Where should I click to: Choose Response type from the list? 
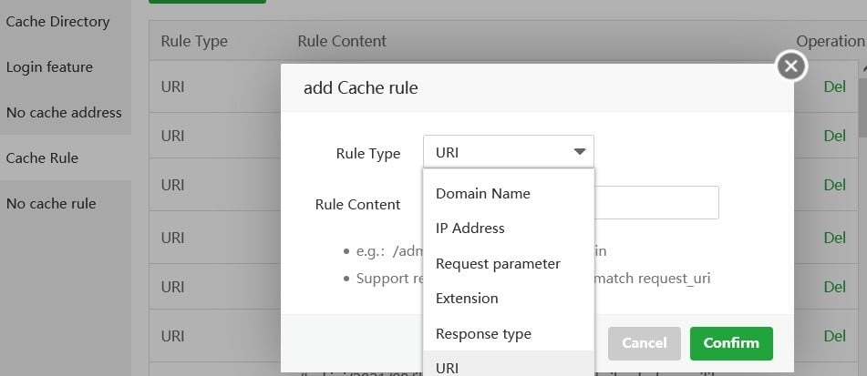pyautogui.click(x=483, y=333)
